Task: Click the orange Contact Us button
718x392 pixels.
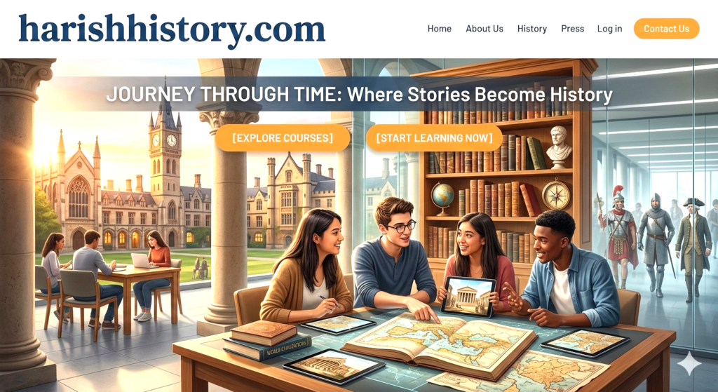Action: point(666,28)
